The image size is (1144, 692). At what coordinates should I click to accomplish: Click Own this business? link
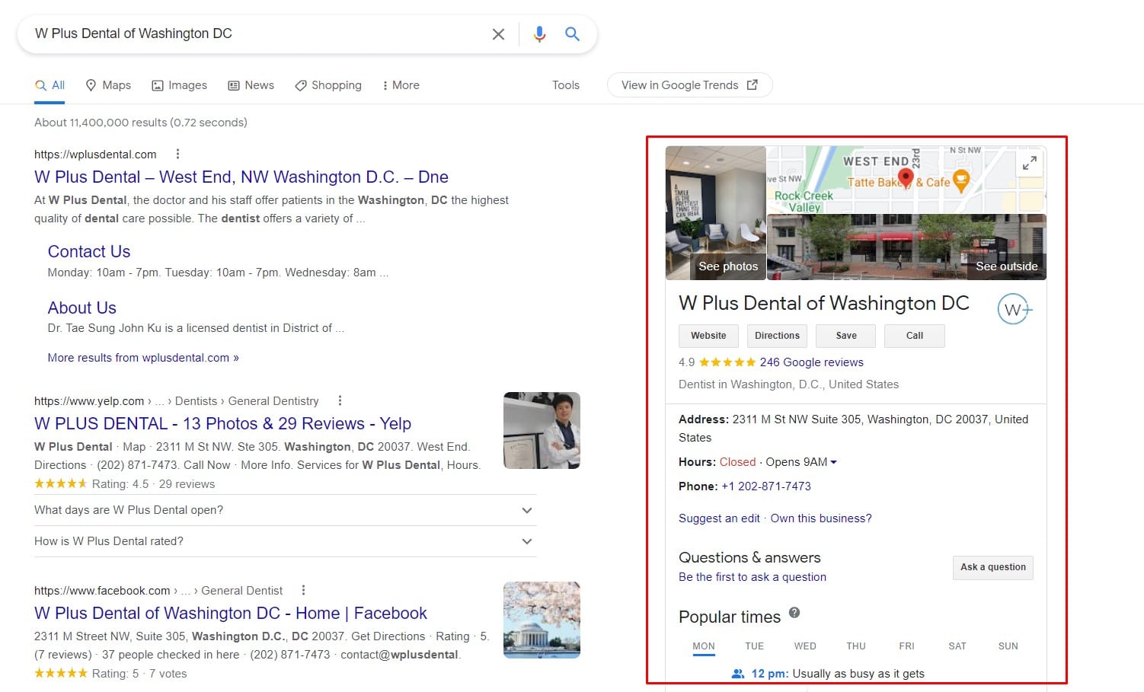point(821,518)
